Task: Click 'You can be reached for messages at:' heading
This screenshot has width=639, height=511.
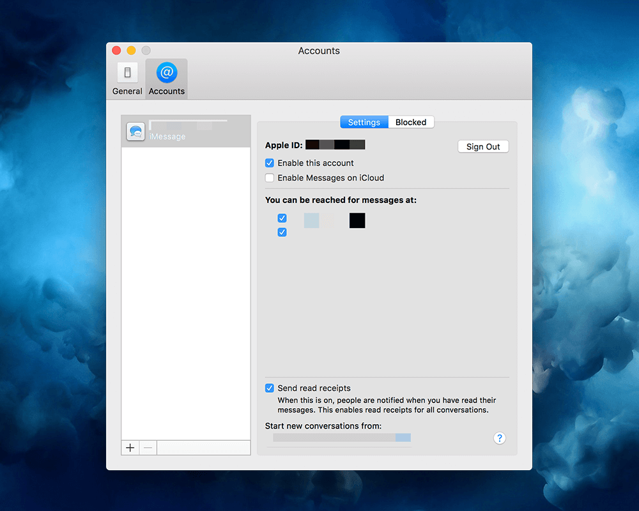Action: click(341, 200)
